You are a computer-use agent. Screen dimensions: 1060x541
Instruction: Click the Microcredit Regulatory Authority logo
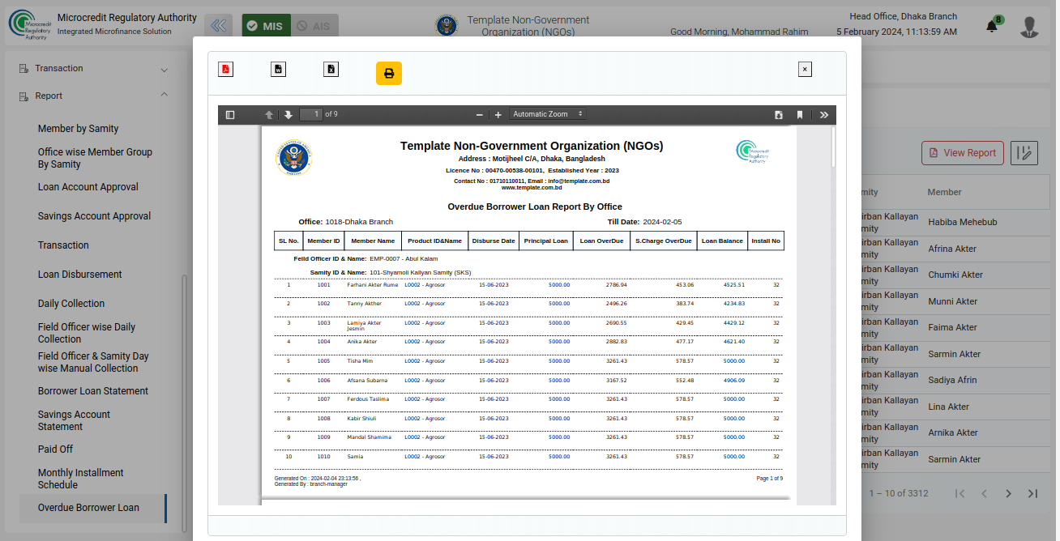tap(28, 24)
